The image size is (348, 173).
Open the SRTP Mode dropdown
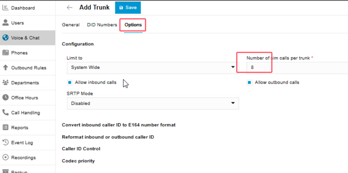tap(153, 103)
